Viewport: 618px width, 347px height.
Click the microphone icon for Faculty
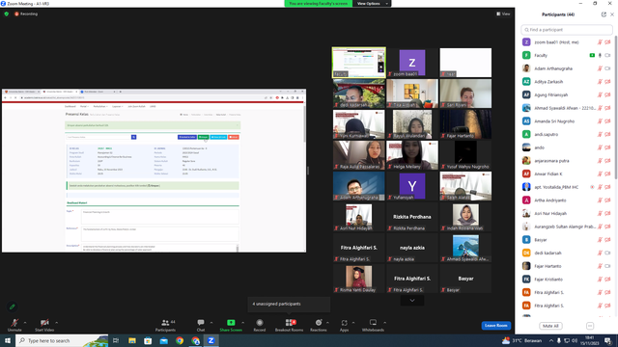click(600, 56)
